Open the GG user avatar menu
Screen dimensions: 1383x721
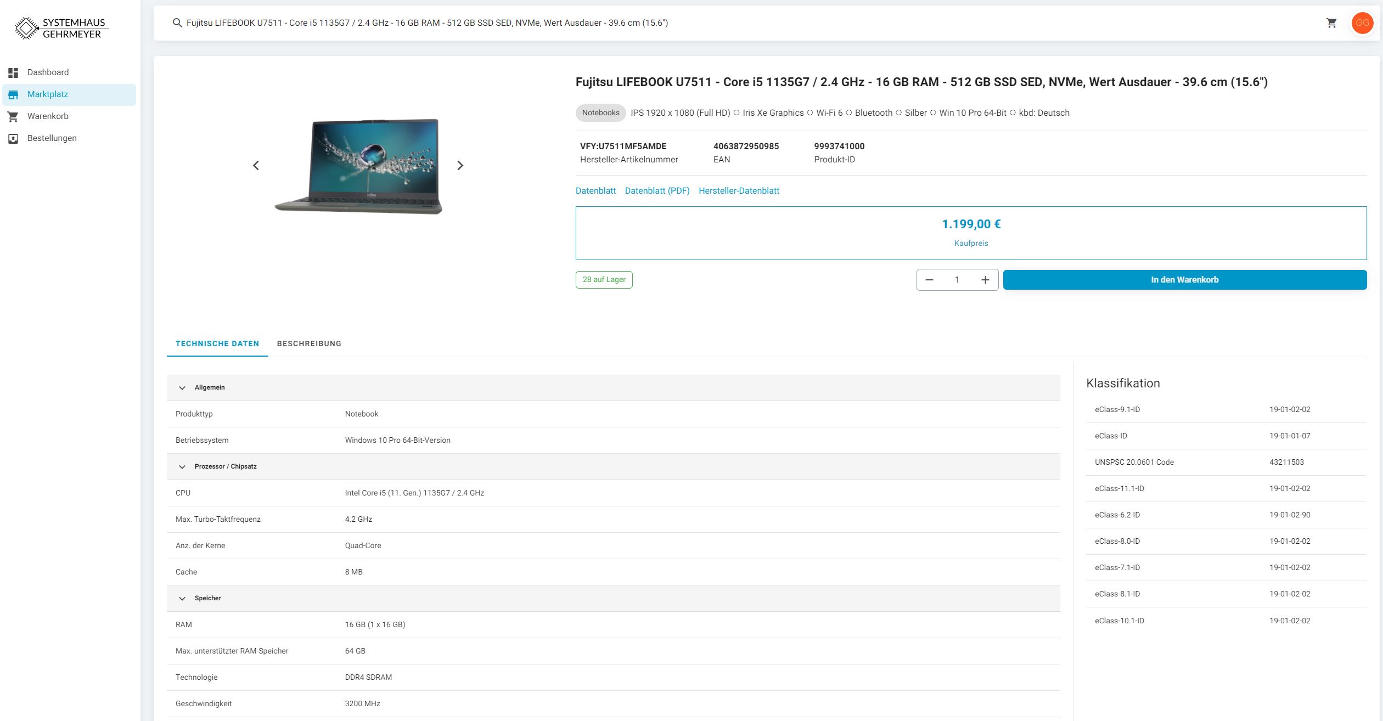point(1362,23)
